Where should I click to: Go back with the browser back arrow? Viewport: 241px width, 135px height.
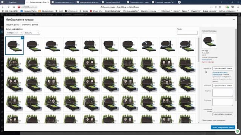coord(3,7)
